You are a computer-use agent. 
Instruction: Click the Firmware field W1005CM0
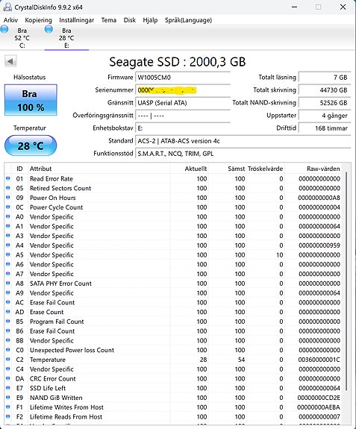(183, 78)
